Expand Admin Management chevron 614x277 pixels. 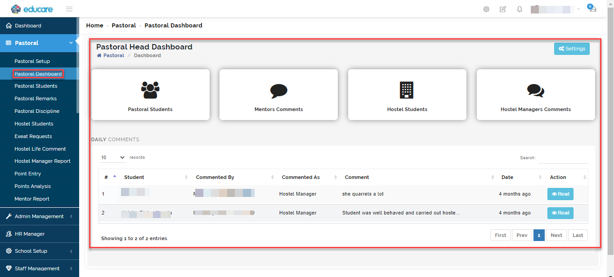click(71, 216)
